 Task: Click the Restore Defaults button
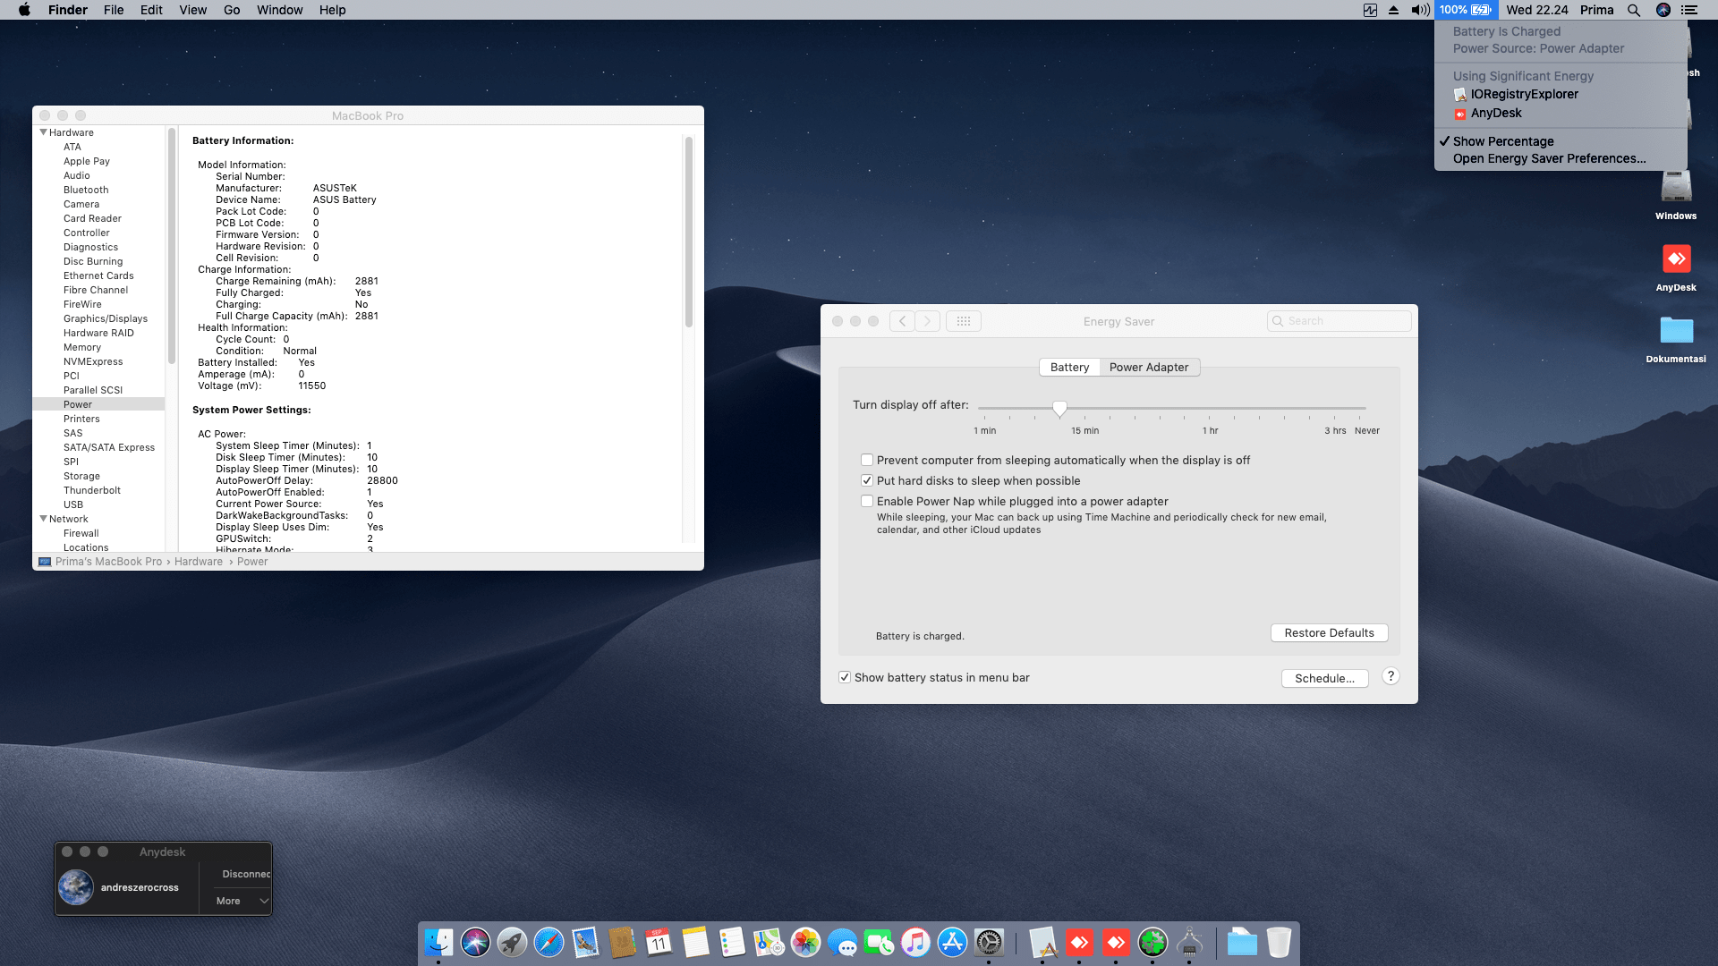click(1329, 632)
